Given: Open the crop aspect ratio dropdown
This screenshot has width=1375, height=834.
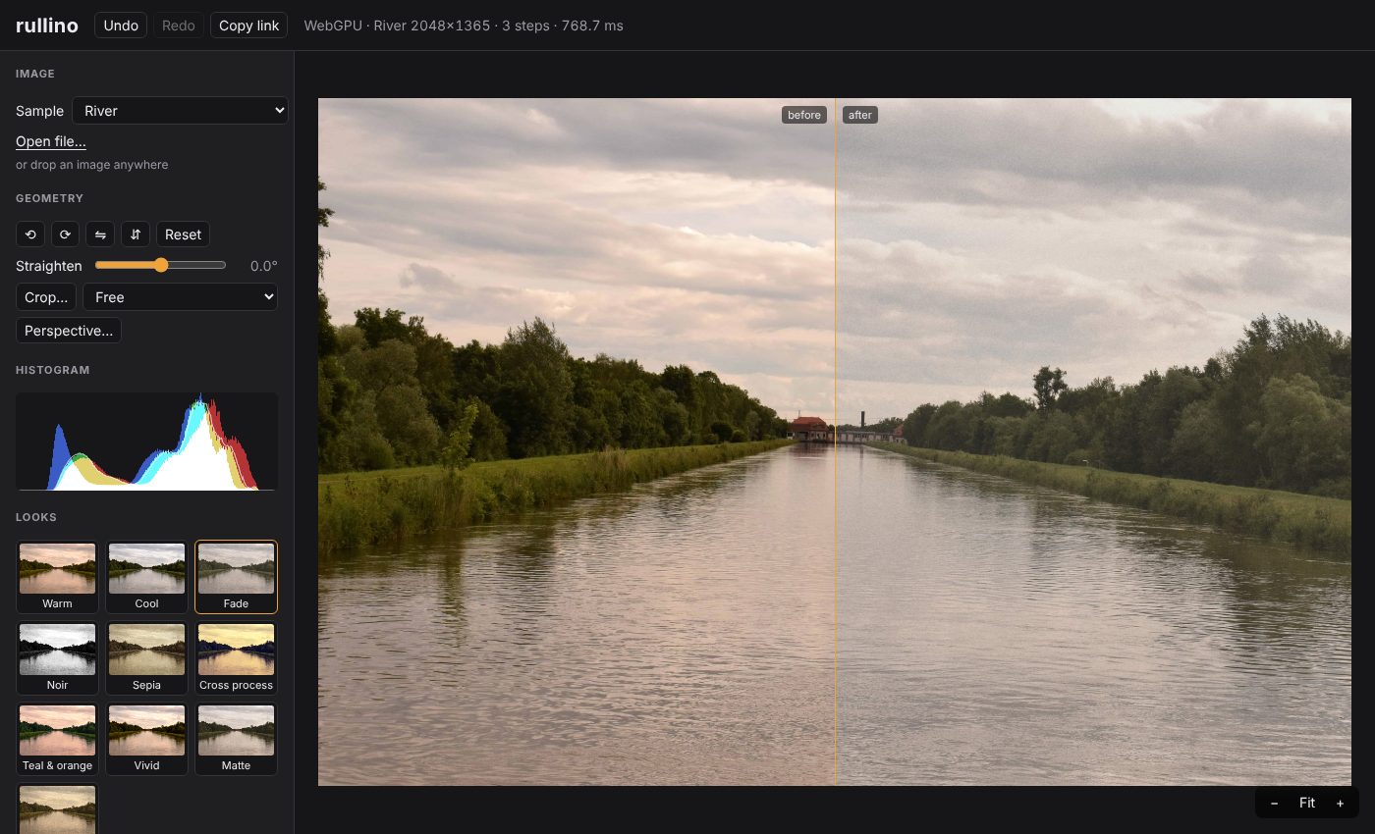Looking at the screenshot, I should coord(181,297).
